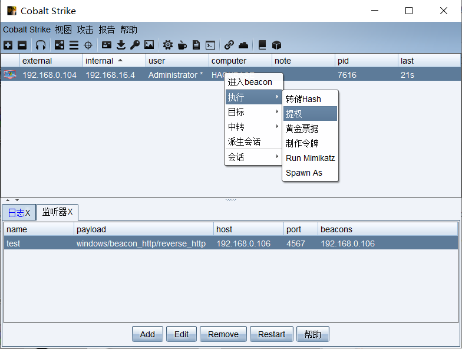Choose Run Mimikatz from the submenu
462x349 pixels.
pyautogui.click(x=309, y=158)
